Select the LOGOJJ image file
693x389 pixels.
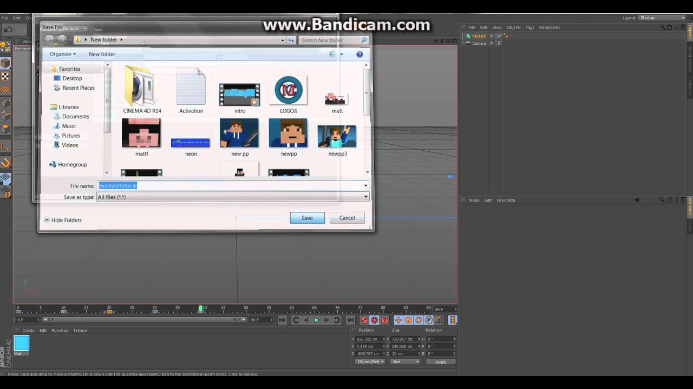289,95
